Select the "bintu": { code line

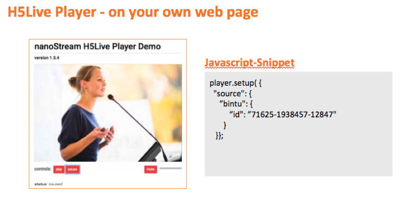236,104
